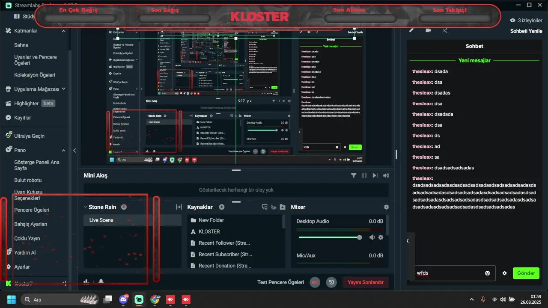Add a new source with the plus icon

coord(222,207)
